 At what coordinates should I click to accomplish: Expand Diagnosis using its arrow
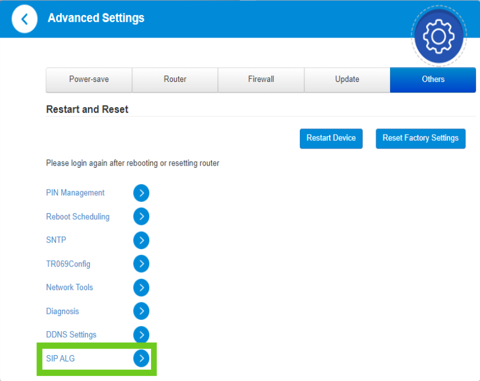click(141, 311)
